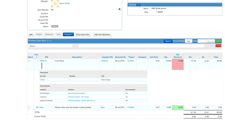The height and width of the screenshot is (125, 225).
Task: Click the green plus button
Action: tap(218, 41)
